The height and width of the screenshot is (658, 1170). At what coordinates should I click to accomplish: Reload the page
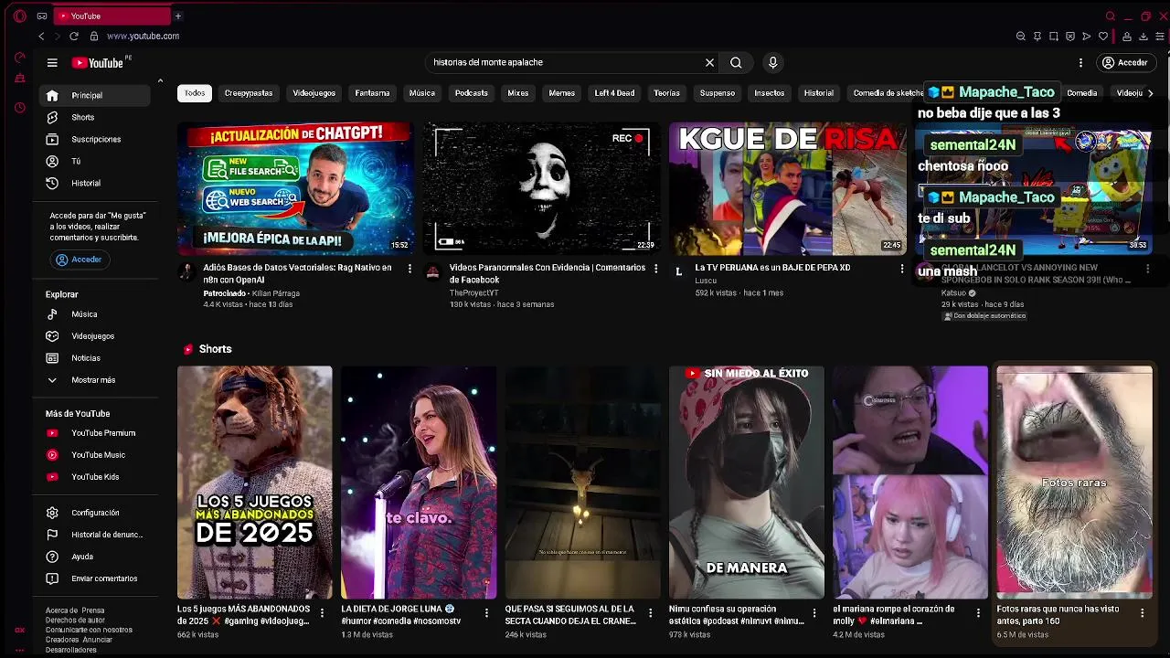pyautogui.click(x=74, y=37)
